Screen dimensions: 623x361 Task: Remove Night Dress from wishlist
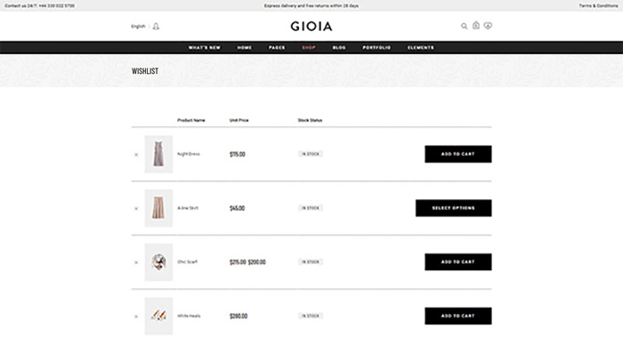[136, 155]
